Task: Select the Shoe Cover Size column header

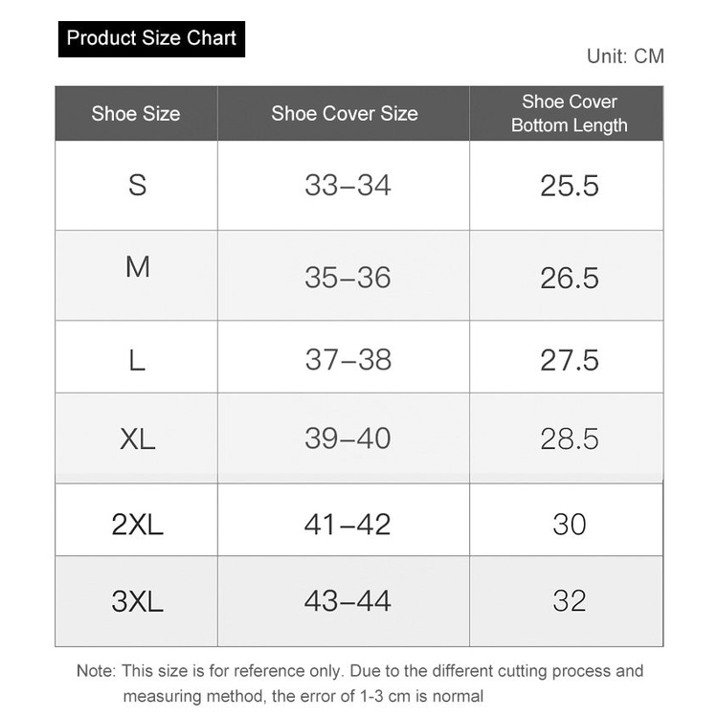Action: click(x=344, y=114)
